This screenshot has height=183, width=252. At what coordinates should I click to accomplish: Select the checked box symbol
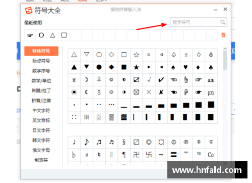pos(136,80)
